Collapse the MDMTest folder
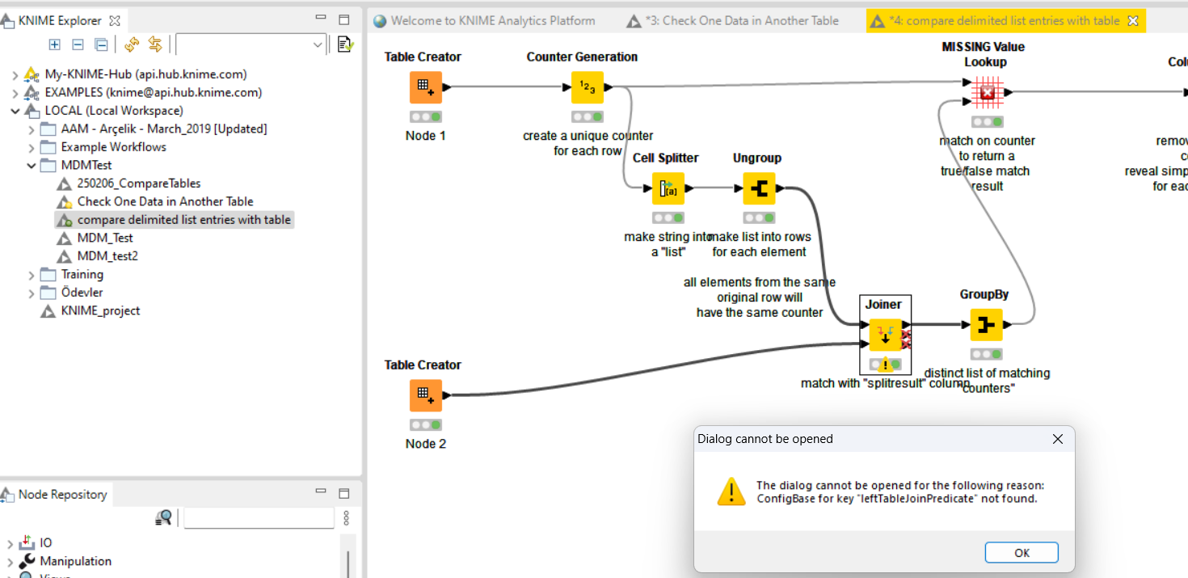This screenshot has width=1188, height=578. 32,165
